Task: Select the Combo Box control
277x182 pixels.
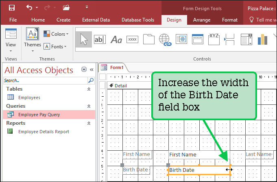Action: [x=246, y=39]
